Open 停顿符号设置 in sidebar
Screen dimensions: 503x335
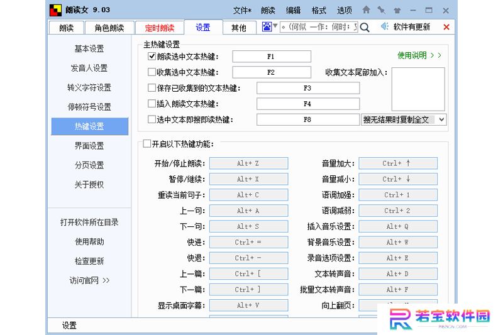[89, 107]
